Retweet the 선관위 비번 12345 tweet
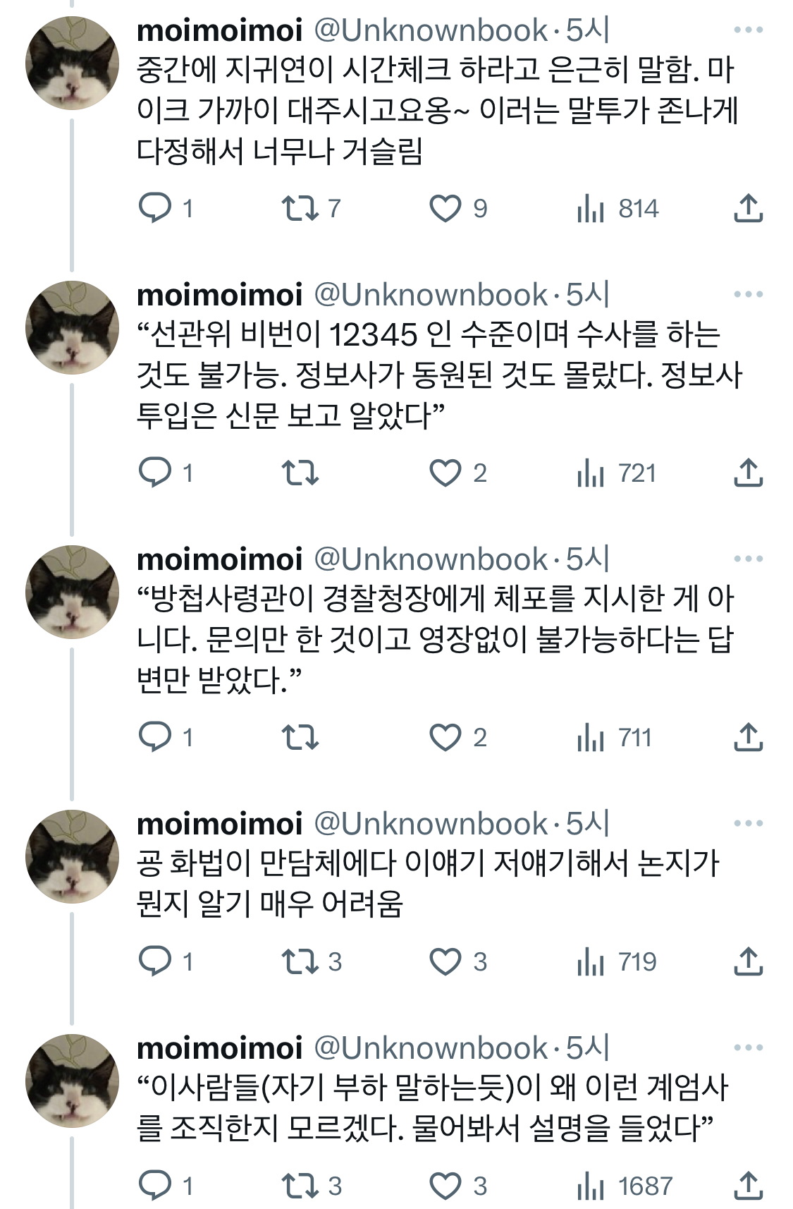Image resolution: width=793 pixels, height=1209 pixels. (300, 473)
